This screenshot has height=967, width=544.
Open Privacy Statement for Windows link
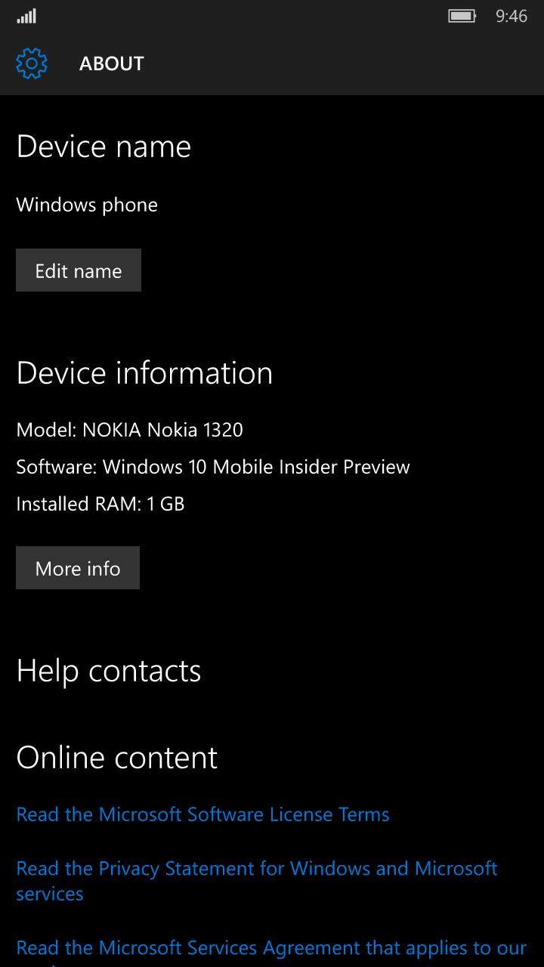point(257,881)
